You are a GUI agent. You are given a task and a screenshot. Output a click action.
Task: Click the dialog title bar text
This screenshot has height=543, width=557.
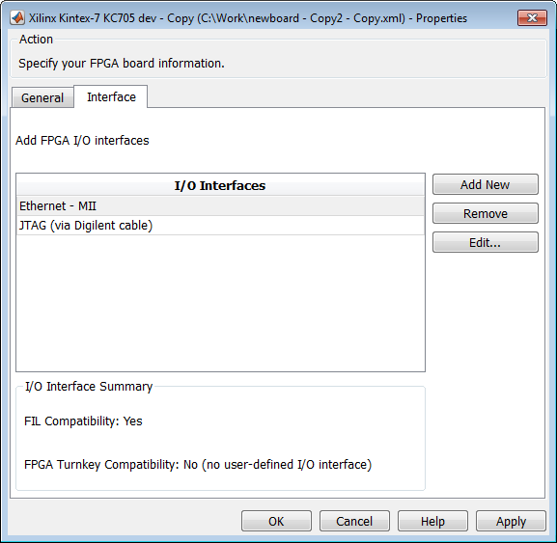(248, 18)
